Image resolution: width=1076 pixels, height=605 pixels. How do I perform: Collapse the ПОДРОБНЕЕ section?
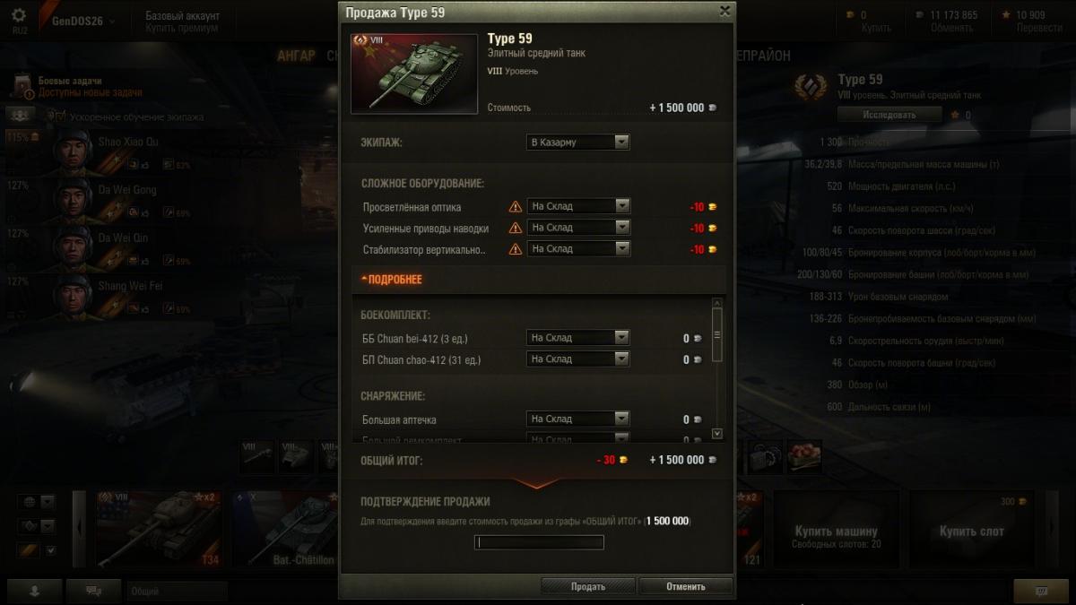click(x=391, y=280)
